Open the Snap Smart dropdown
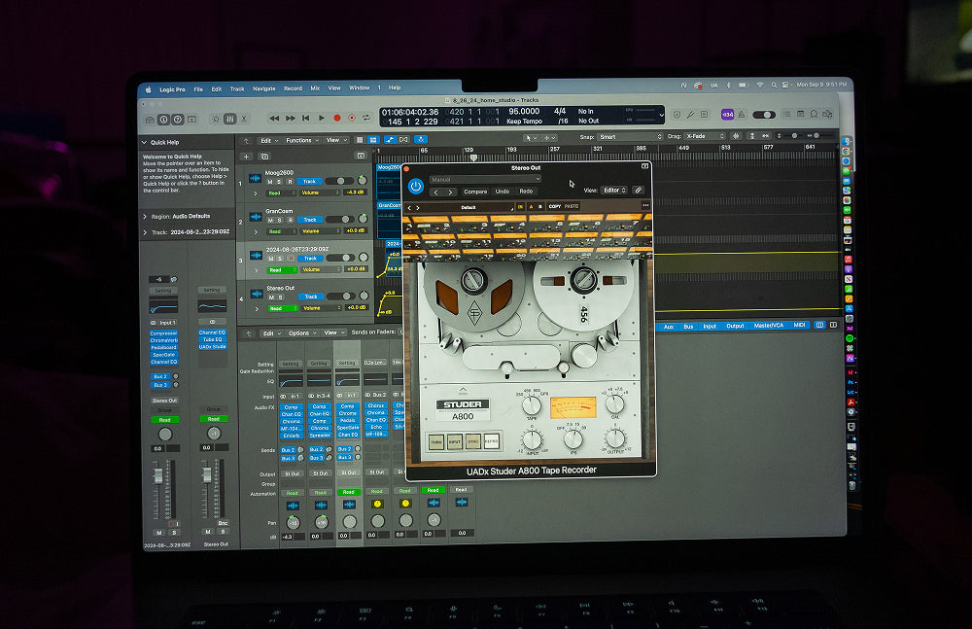The height and width of the screenshot is (629, 972). pos(631,136)
